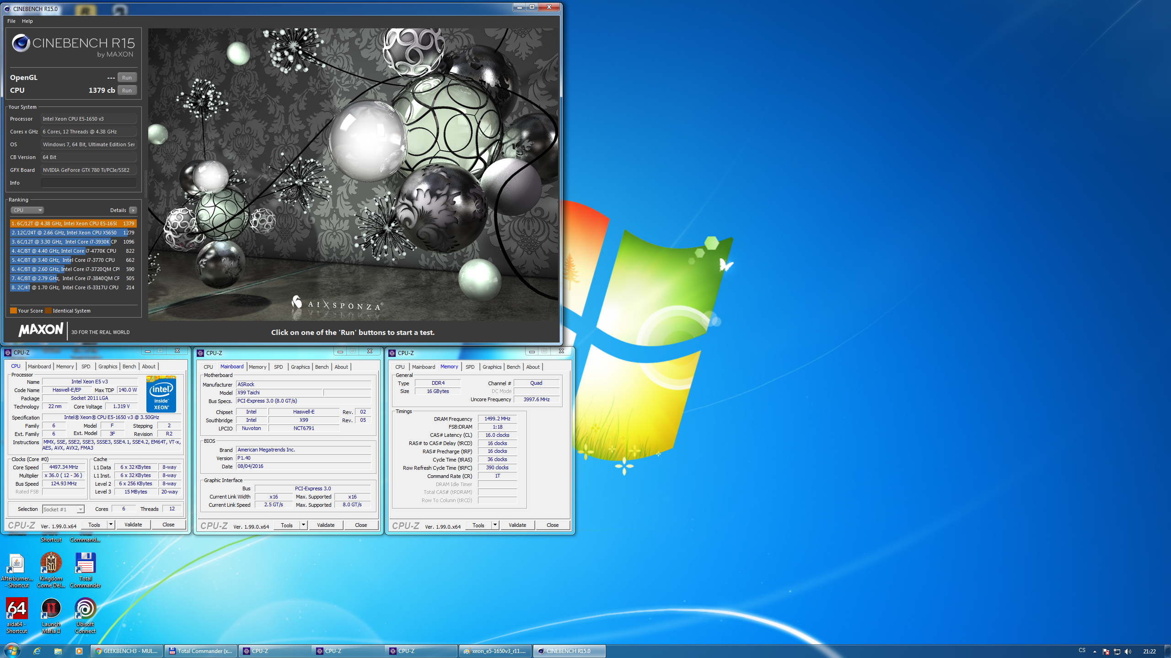Click Tools button in right CPU-Z window
Screen dimensions: 1171x658
pos(478,525)
